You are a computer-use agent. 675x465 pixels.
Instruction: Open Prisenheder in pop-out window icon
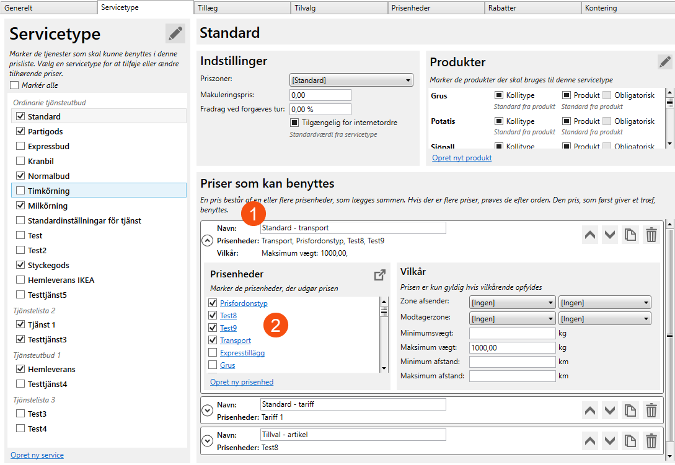point(380,275)
